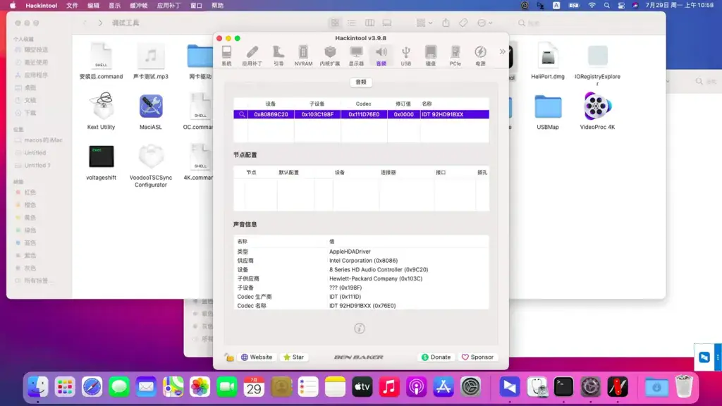Open the Edit menu in the menu bar
The image size is (722, 406).
94,6
